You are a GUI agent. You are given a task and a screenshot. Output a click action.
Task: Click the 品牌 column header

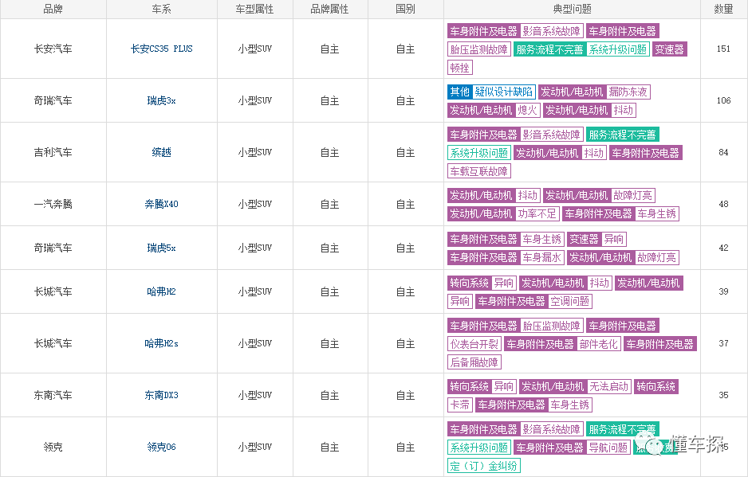pyautogui.click(x=53, y=9)
